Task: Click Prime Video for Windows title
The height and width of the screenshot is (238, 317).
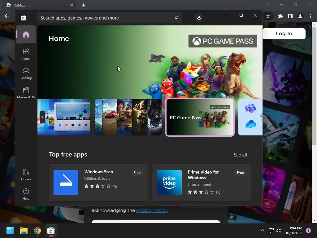Action: click(203, 175)
